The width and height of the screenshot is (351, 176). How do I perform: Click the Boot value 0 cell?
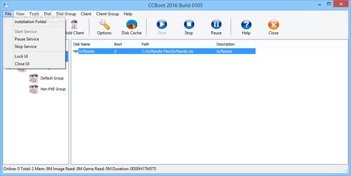[x=115, y=51]
